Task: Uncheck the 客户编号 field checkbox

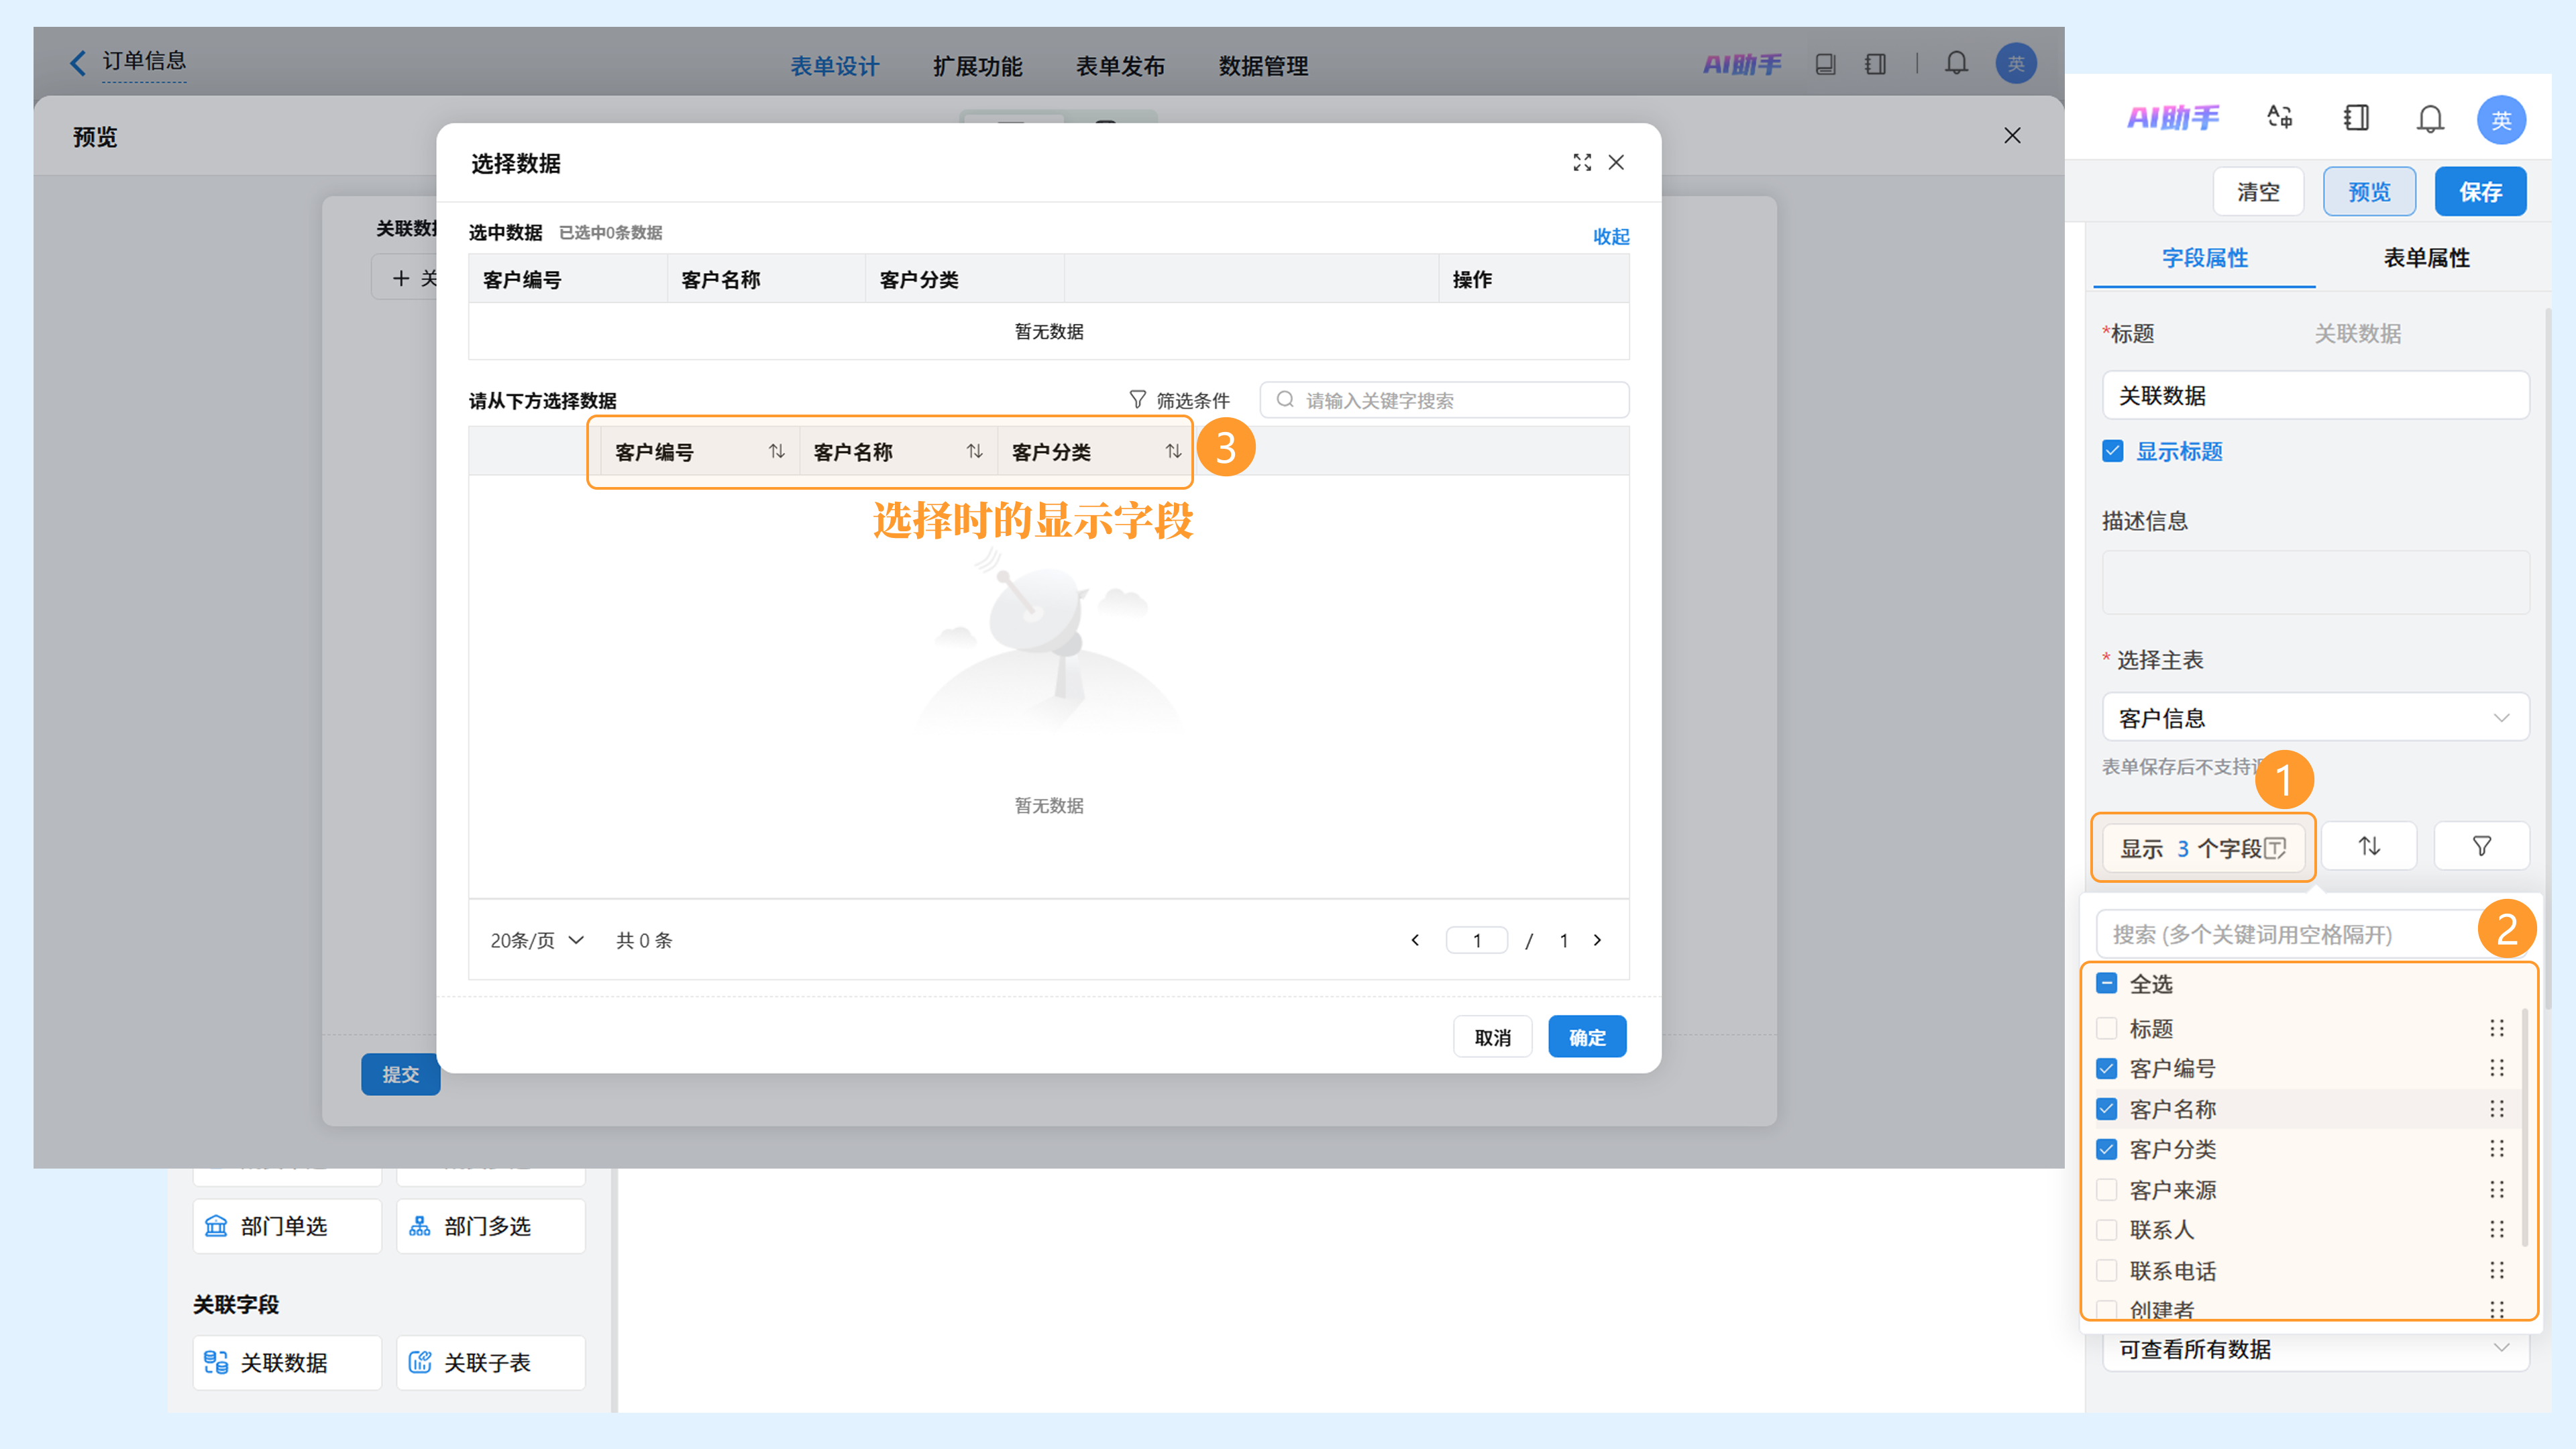Action: [x=2106, y=1068]
